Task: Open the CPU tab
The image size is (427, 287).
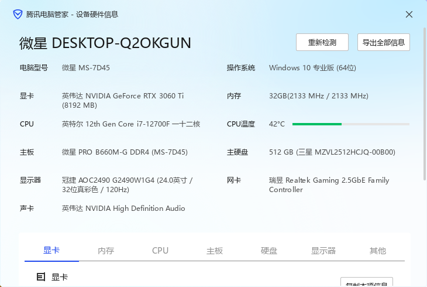Action: pos(160,251)
